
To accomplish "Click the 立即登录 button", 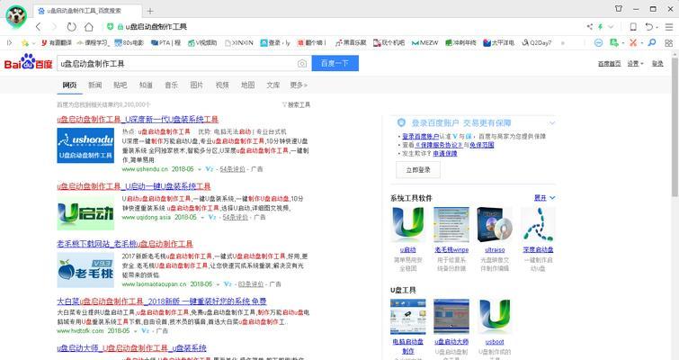I will pos(418,170).
